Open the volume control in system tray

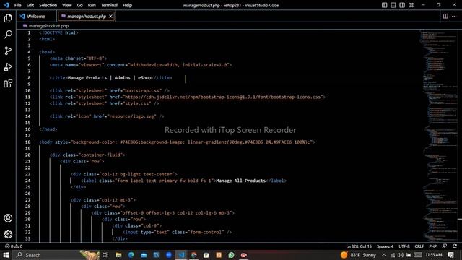[x=400, y=255]
